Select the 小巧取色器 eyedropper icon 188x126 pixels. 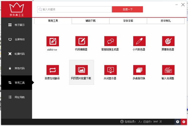click(139, 41)
